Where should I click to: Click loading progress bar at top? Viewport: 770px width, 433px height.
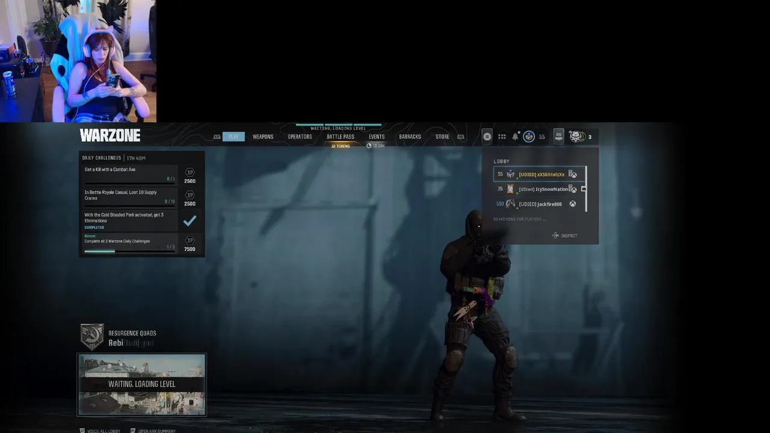pos(339,125)
